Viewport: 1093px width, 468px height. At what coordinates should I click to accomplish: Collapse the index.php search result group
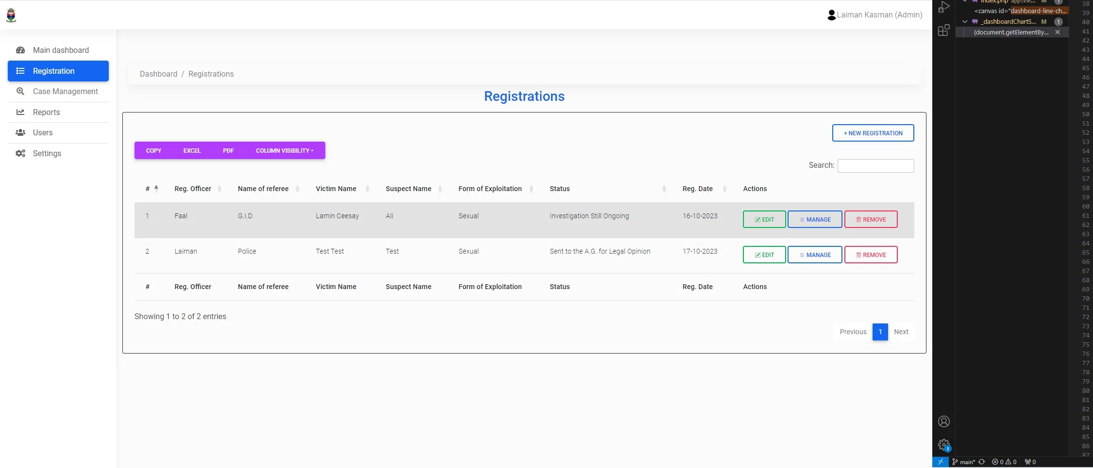pyautogui.click(x=964, y=2)
